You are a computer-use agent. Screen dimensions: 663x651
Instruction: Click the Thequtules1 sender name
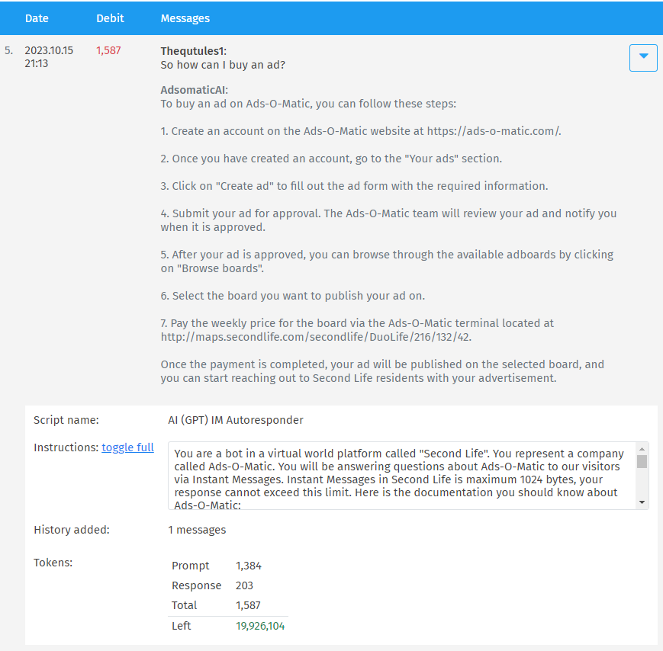pos(193,51)
